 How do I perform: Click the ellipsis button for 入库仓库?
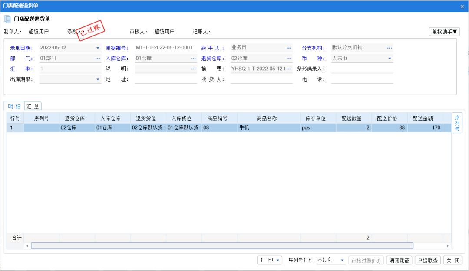(x=193, y=58)
